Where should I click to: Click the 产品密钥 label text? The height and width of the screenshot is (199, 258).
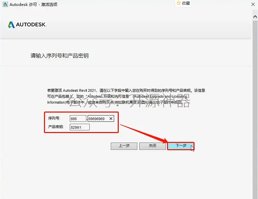[x=56, y=127]
